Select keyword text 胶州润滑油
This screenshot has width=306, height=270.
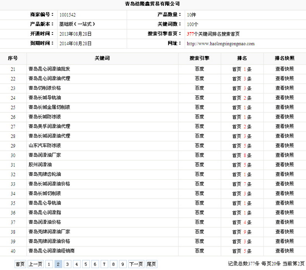(40, 165)
